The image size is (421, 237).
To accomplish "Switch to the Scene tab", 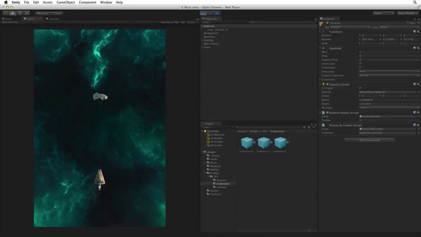I will (7, 19).
